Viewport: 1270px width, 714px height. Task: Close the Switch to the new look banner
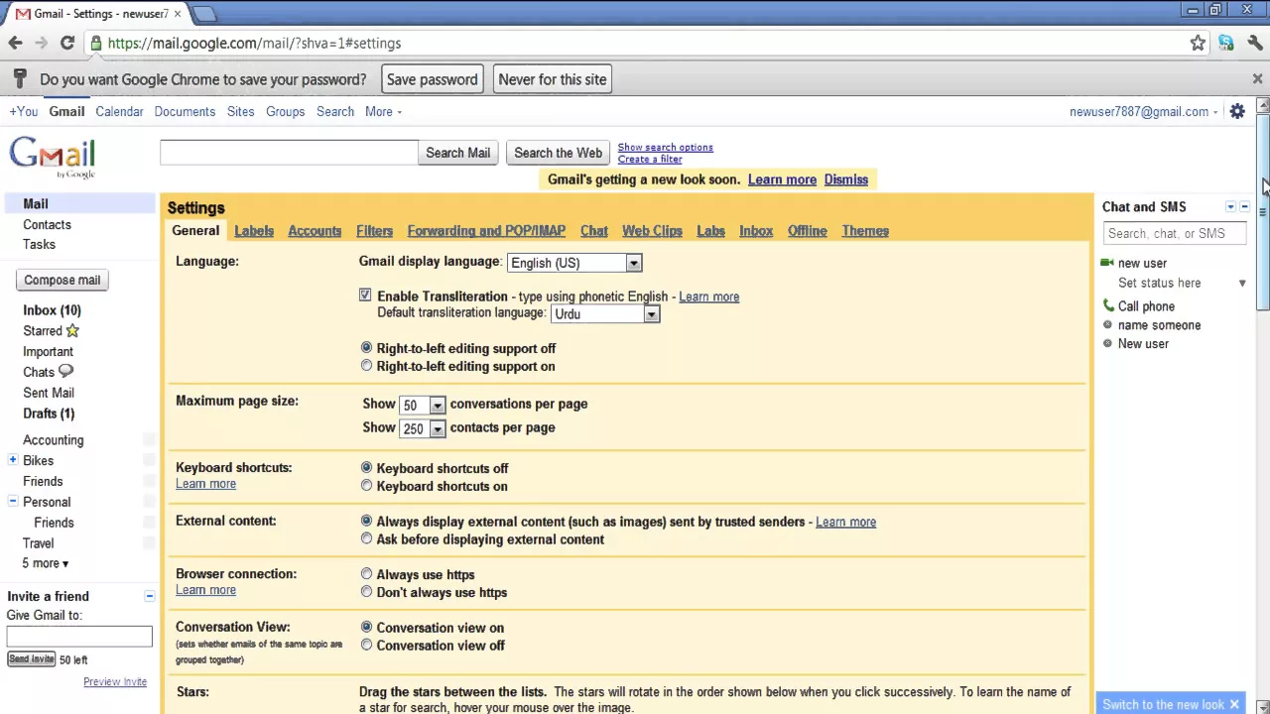(x=1234, y=704)
